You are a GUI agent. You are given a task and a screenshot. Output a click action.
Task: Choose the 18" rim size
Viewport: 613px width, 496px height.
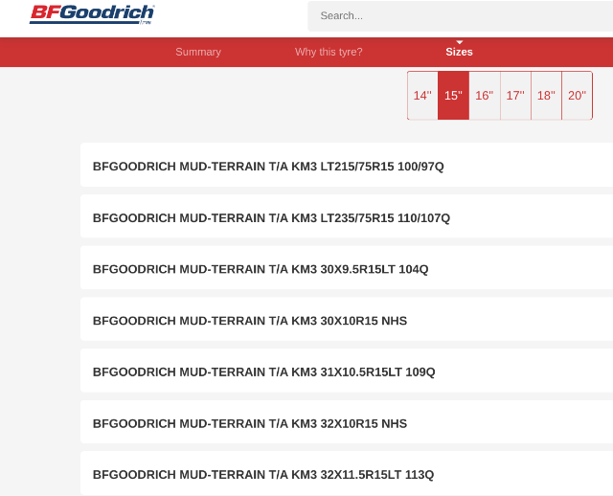click(546, 96)
